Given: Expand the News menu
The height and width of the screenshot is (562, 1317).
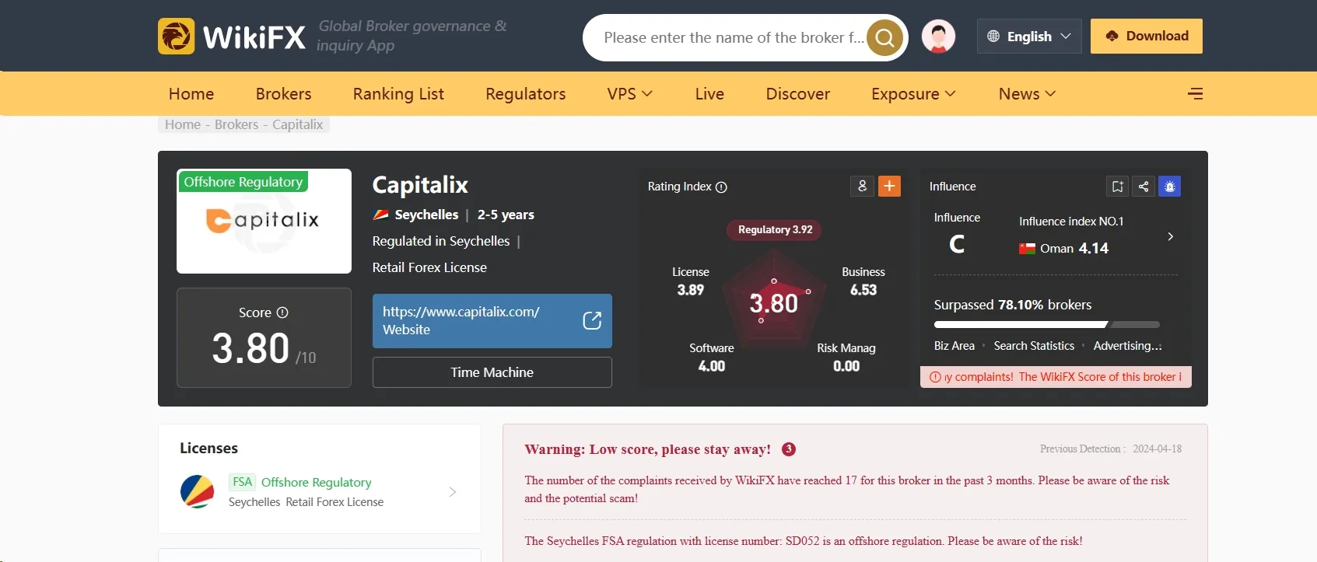Looking at the screenshot, I should (1027, 94).
